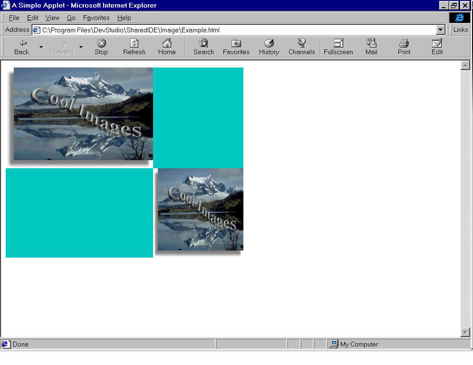Click the Back toolbar button
This screenshot has width=473, height=365.
click(22, 47)
